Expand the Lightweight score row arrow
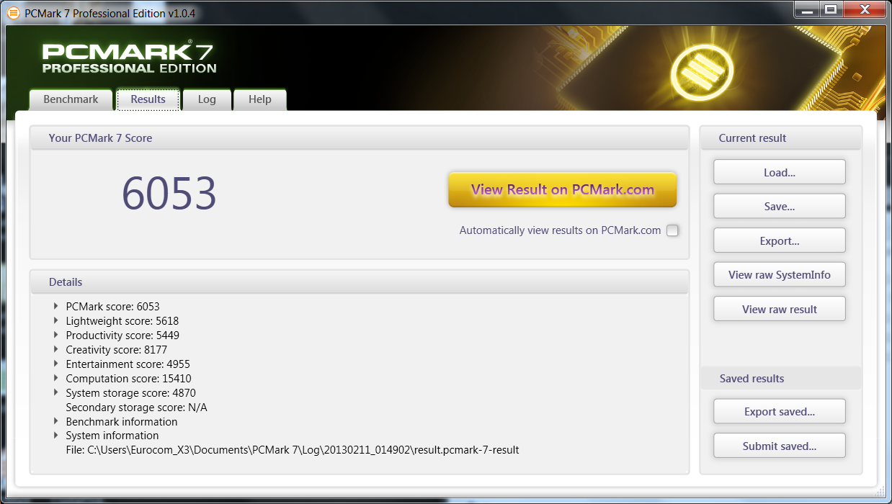The height and width of the screenshot is (504, 892). (56, 320)
